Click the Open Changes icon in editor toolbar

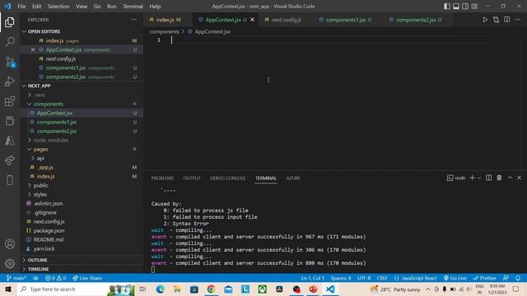(496, 20)
